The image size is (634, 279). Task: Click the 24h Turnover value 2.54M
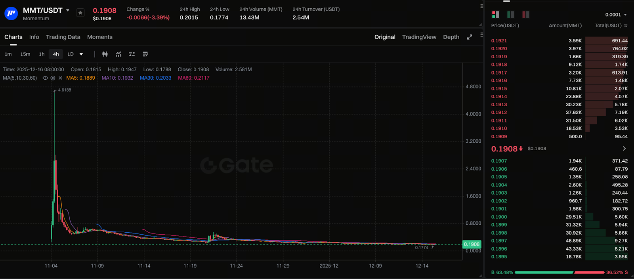[301, 17]
